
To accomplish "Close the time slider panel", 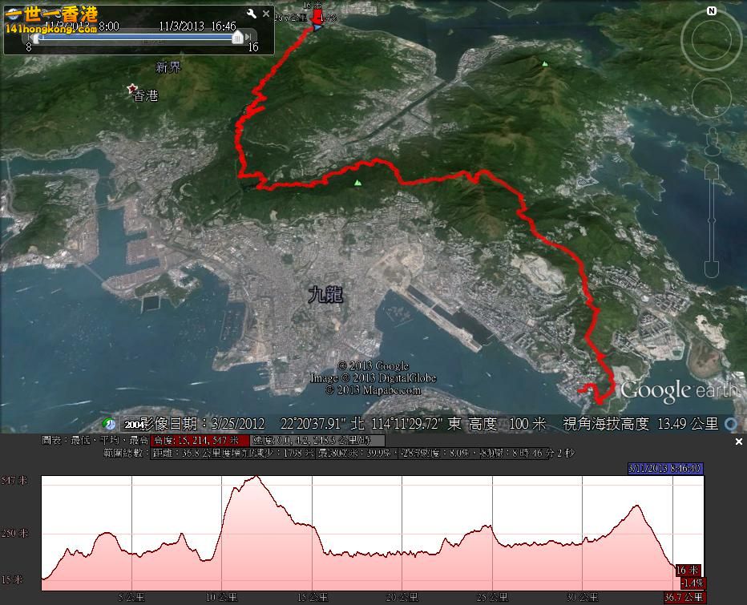I will pos(266,14).
